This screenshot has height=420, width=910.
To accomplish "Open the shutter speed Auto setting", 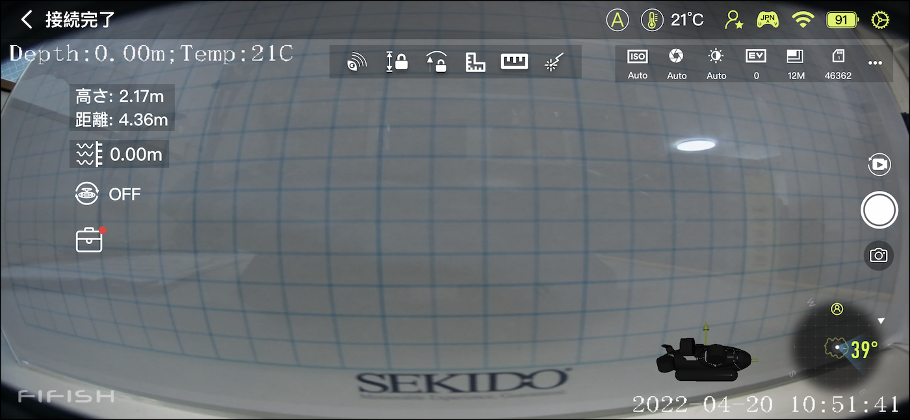I will (x=677, y=64).
